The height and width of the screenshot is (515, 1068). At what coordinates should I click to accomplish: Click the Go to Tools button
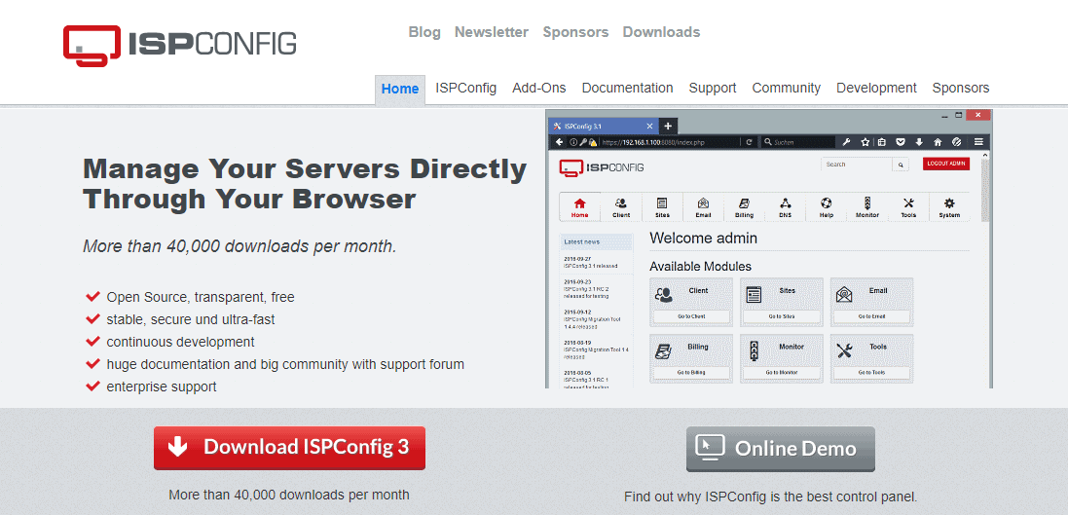click(871, 373)
